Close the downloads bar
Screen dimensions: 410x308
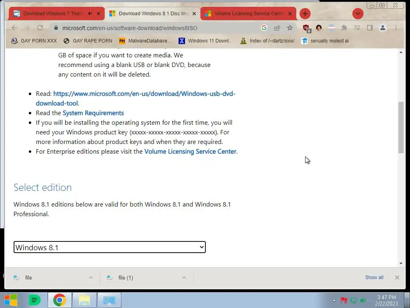click(x=397, y=278)
